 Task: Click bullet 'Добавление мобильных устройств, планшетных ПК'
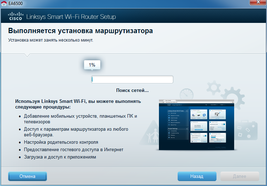pos(81,119)
